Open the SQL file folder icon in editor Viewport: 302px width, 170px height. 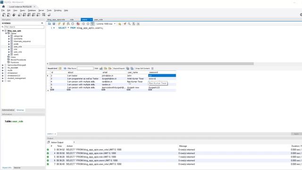pyautogui.click(x=50, y=24)
